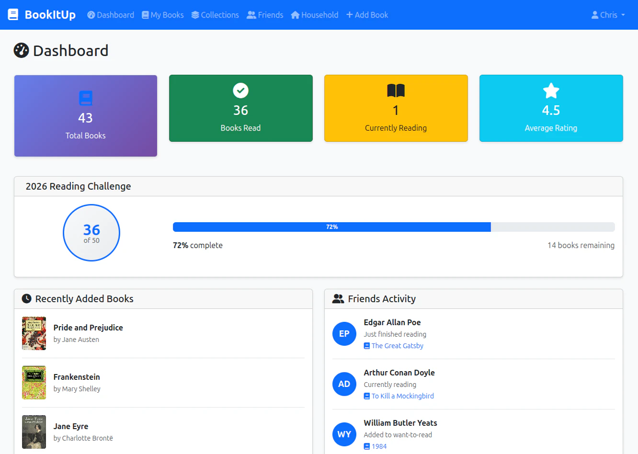This screenshot has width=638, height=454.
Task: Open the Currently Reading card showing 1
Action: coord(396,108)
